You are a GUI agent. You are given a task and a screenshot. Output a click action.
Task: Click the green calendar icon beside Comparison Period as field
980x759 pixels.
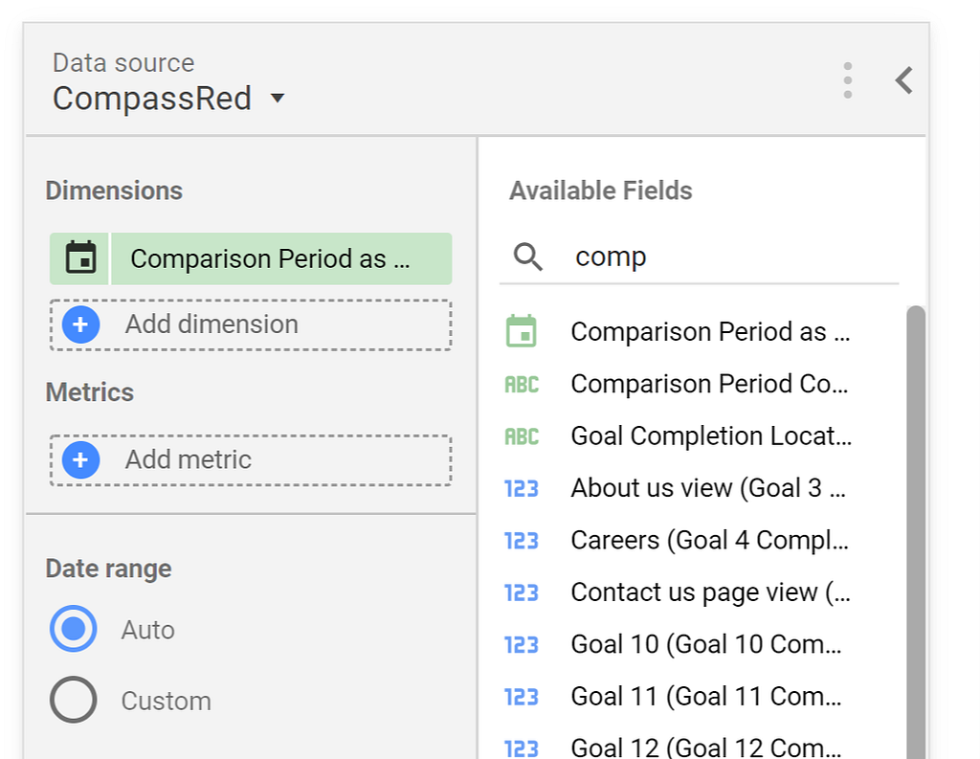(522, 331)
